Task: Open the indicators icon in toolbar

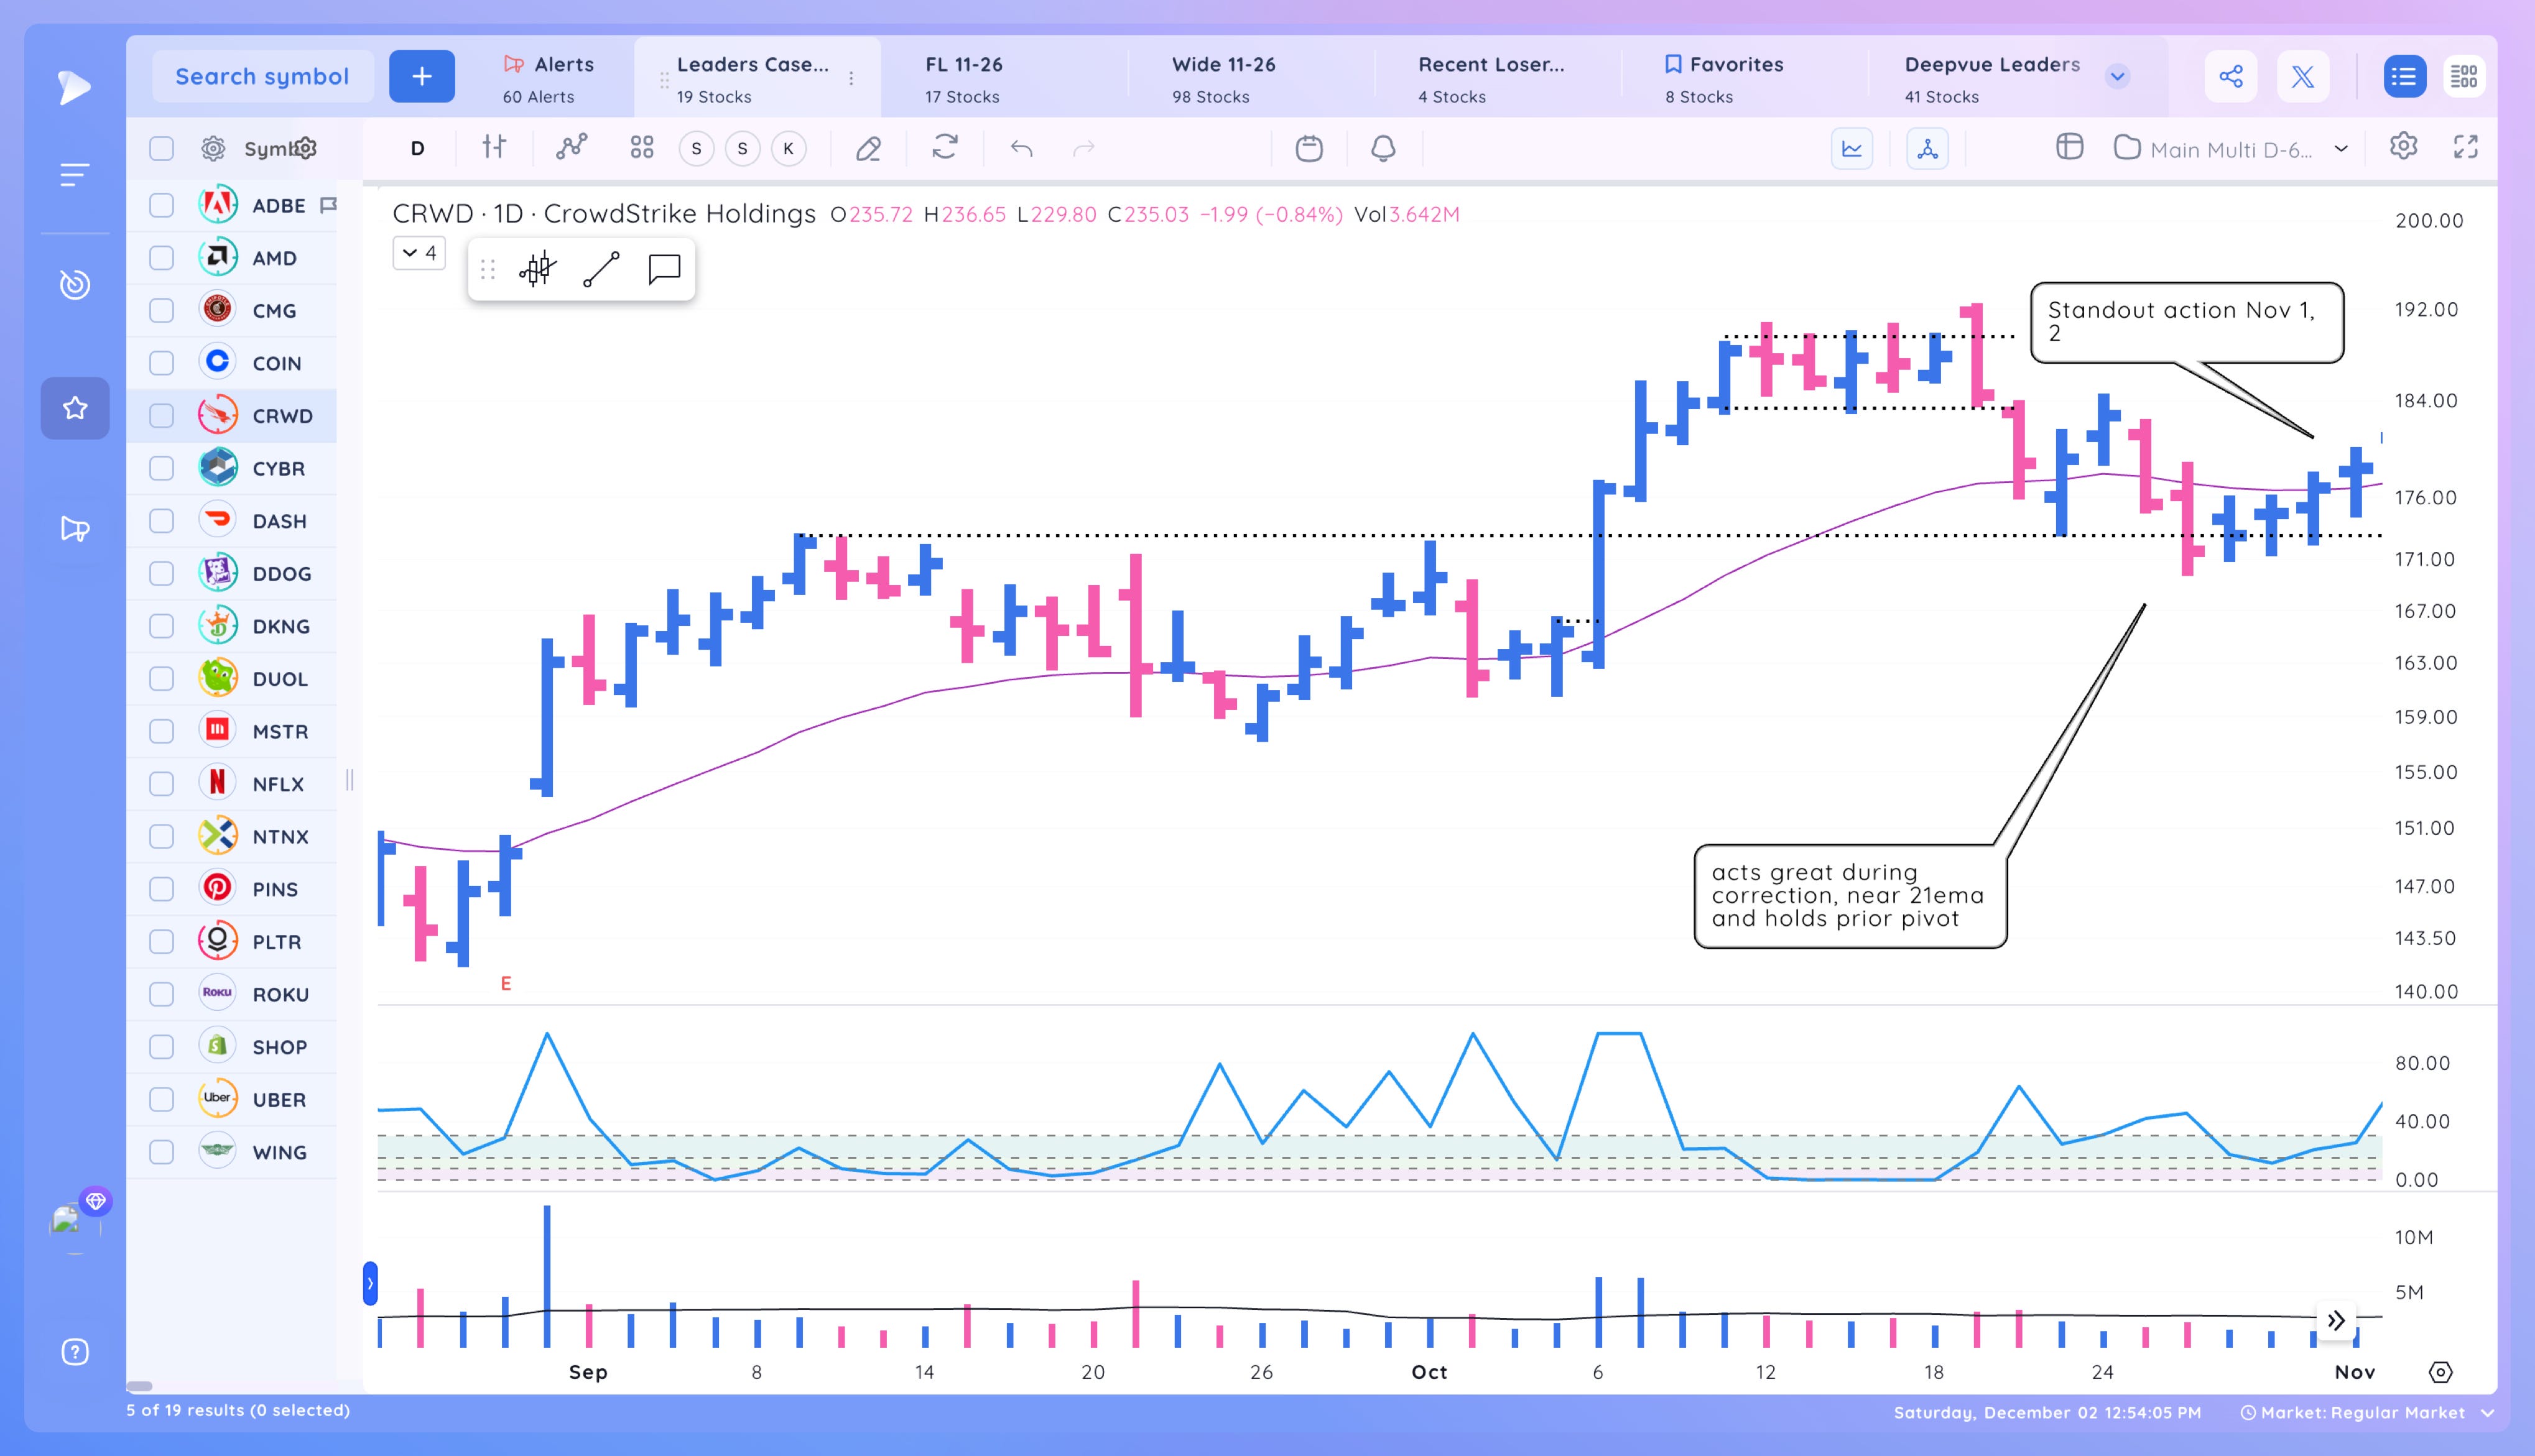Action: pyautogui.click(x=571, y=148)
